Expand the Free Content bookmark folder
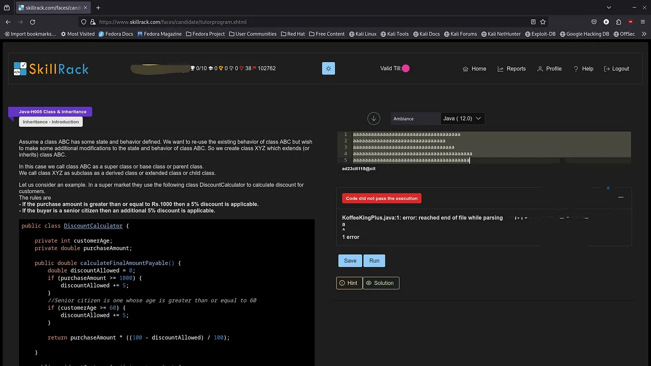Viewport: 651px width, 366px height. [327, 34]
